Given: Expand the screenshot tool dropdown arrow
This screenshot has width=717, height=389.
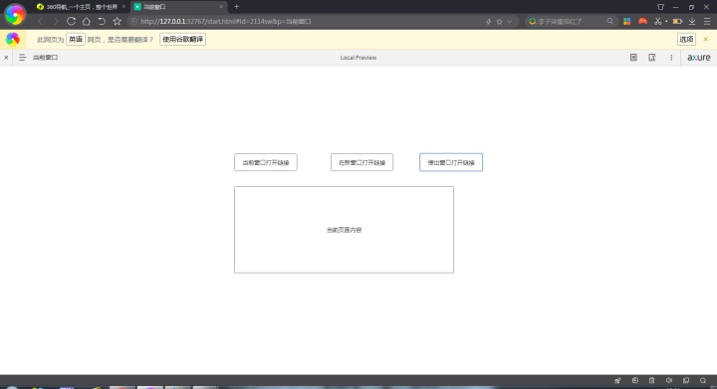Looking at the screenshot, I should pos(666,22).
